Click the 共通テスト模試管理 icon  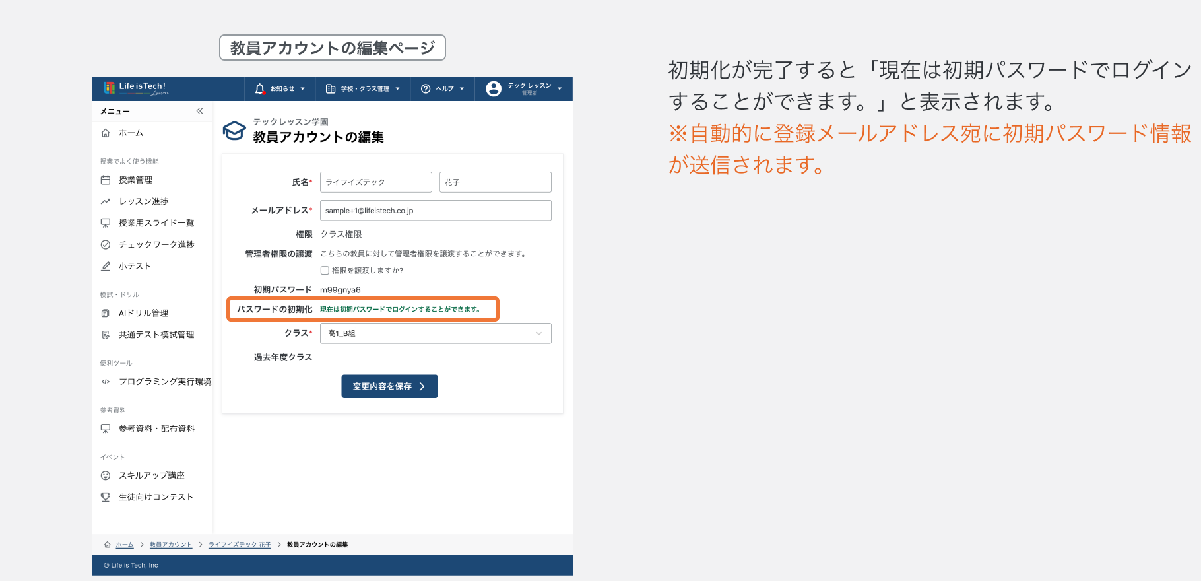pos(106,335)
